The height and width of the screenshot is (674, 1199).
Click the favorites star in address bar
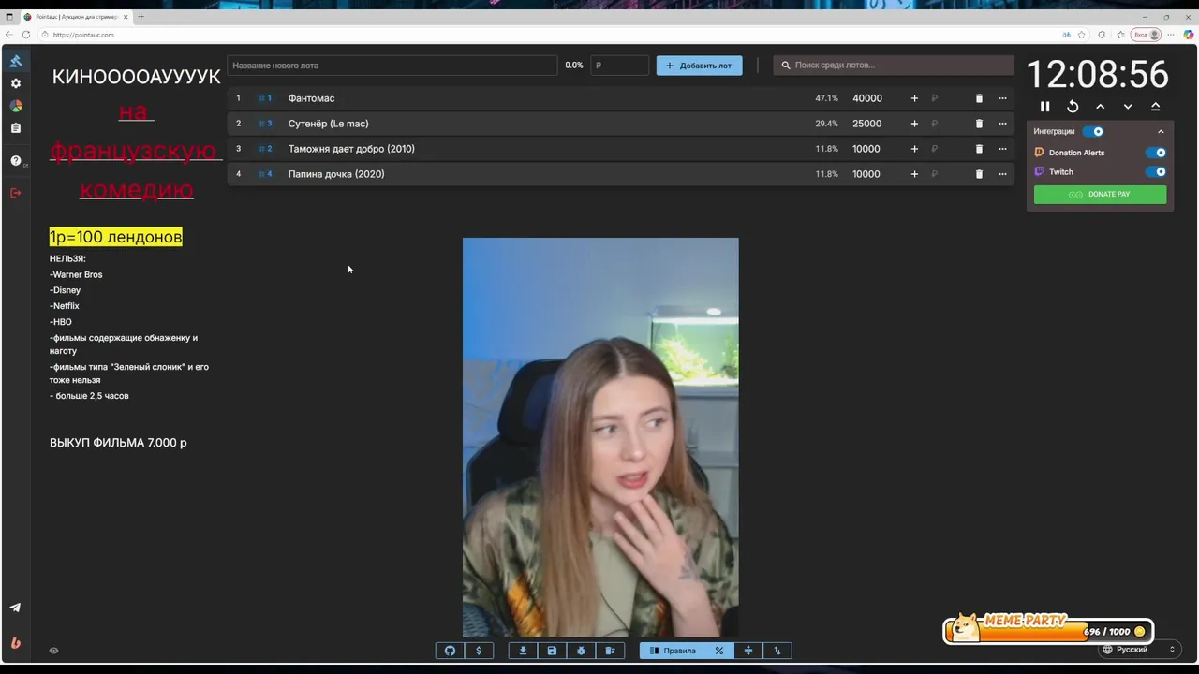[1082, 35]
